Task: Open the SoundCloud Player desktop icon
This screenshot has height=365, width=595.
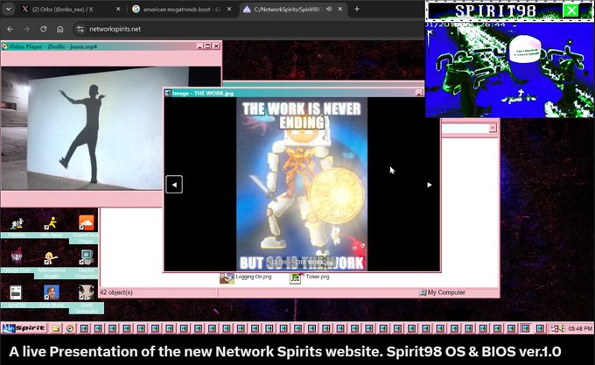Action: [x=86, y=223]
